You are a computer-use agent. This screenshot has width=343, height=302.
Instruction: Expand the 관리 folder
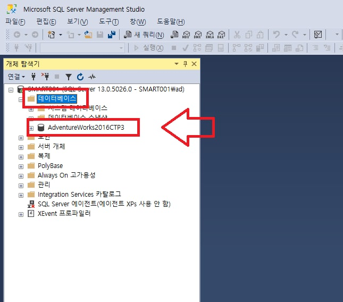[x=21, y=186]
